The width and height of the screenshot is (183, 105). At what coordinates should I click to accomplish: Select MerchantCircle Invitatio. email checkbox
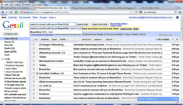34,61
